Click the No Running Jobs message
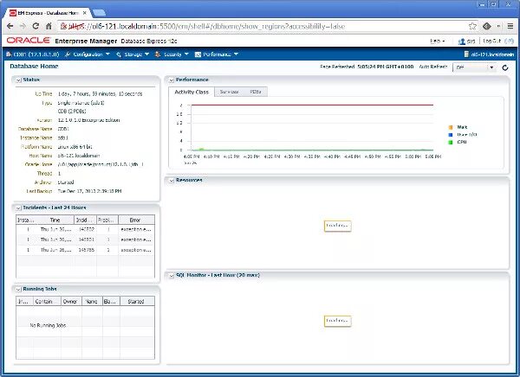The image size is (520, 377). pyautogui.click(x=48, y=325)
